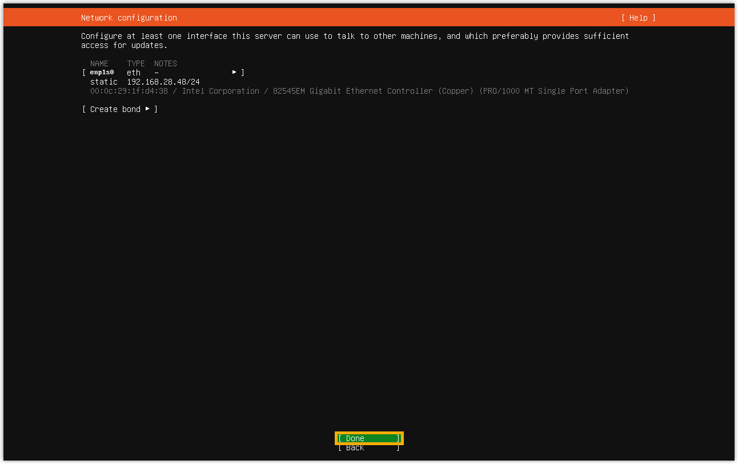Expand the enp1s0 arrow indicator
The width and height of the screenshot is (738, 464).
tap(234, 73)
